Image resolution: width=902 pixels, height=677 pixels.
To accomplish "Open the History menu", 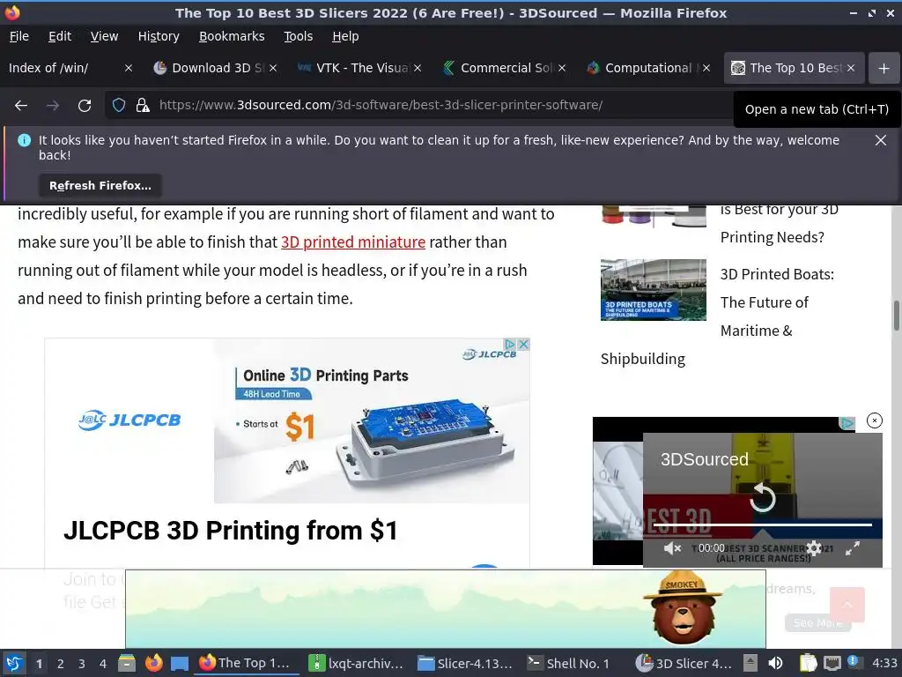I will click(159, 36).
